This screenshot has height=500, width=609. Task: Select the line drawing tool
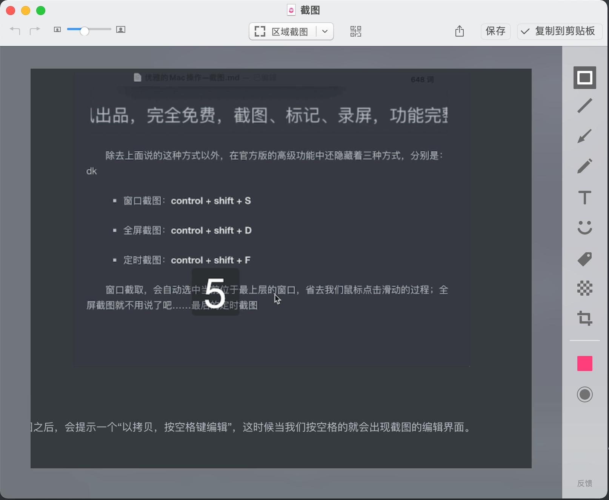click(x=584, y=105)
